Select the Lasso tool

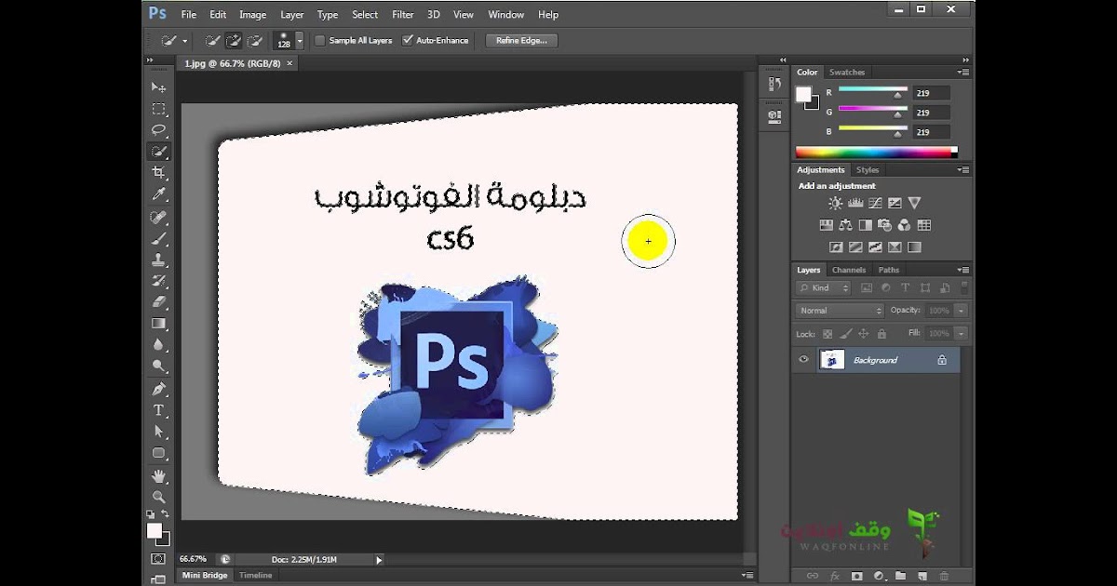tap(159, 130)
